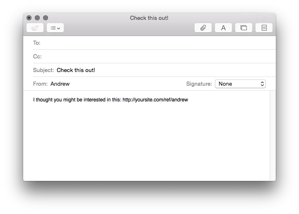Attach a file with the paperclip icon
299x214 pixels.
click(x=203, y=28)
